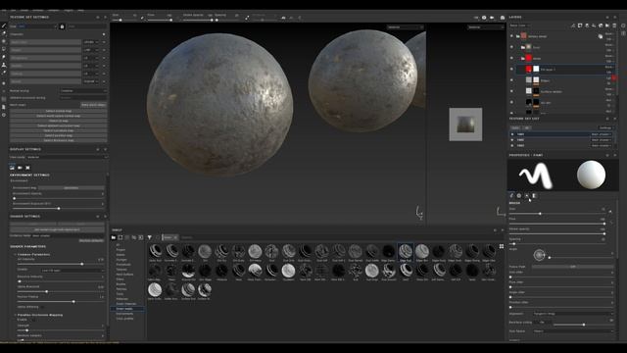The width and height of the screenshot is (627, 353).
Task: Toggle visibility of texture set 1002
Action: point(512,140)
